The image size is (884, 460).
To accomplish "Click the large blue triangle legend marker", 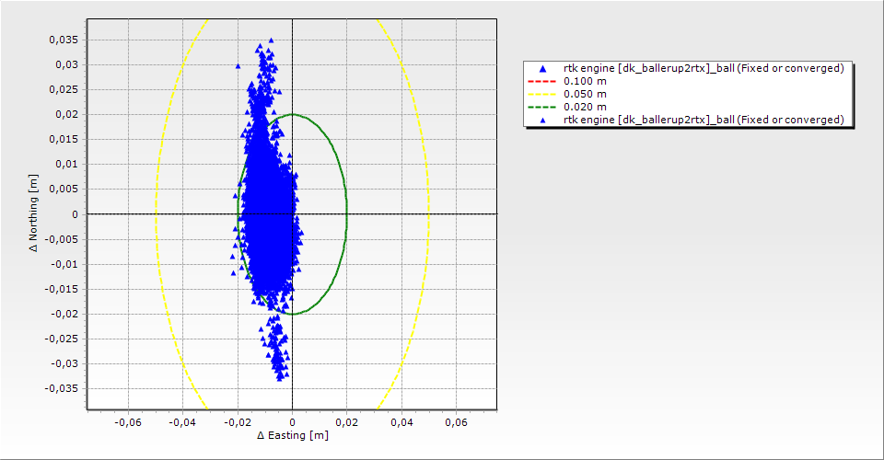I will (x=542, y=69).
